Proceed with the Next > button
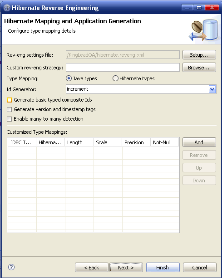The width and height of the screenshot is (222, 278). (x=126, y=268)
